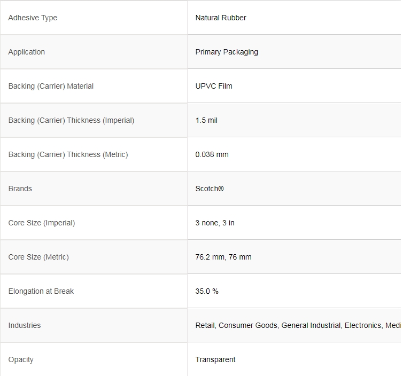This screenshot has height=376, width=403.
Task: Click the Core Size (Imperial) label
Action: (42, 223)
